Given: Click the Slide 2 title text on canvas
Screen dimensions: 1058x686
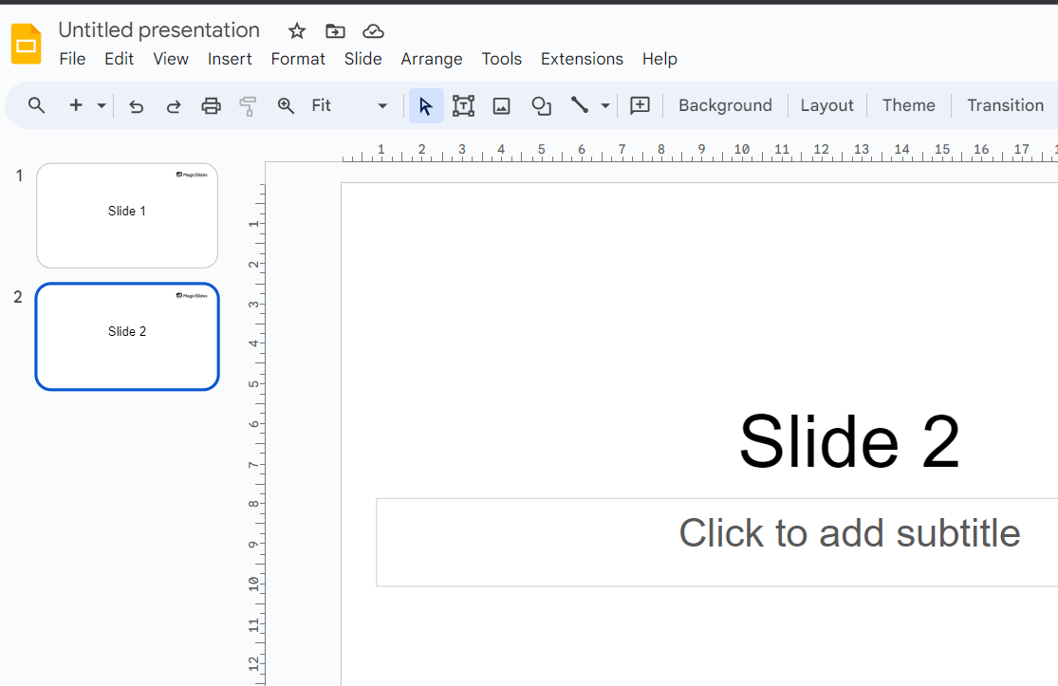Looking at the screenshot, I should coord(849,442).
